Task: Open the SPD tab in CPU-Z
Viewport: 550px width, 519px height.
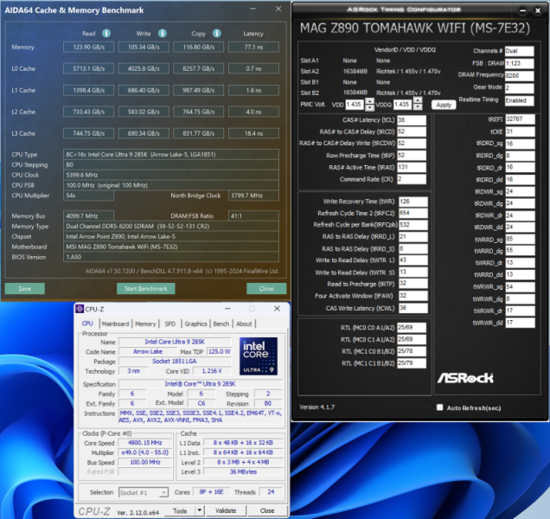Action: 170,324
